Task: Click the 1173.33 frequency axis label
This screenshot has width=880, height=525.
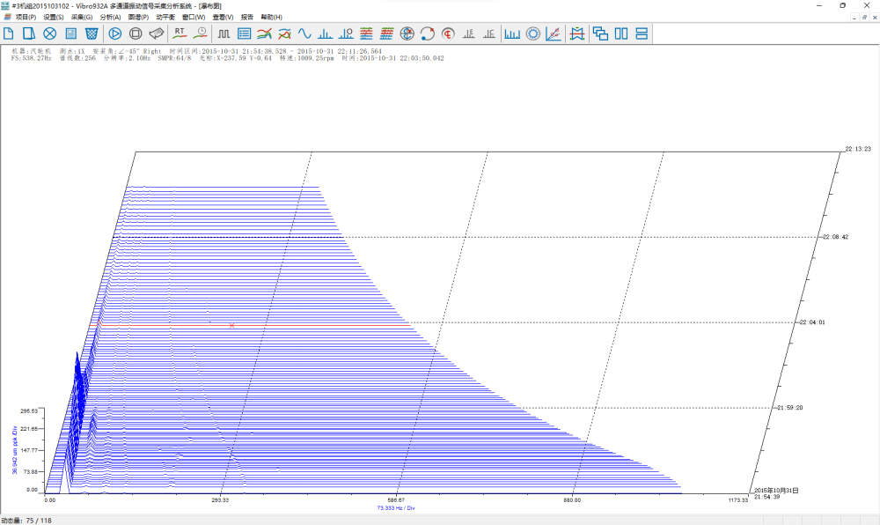Action: coord(738,500)
